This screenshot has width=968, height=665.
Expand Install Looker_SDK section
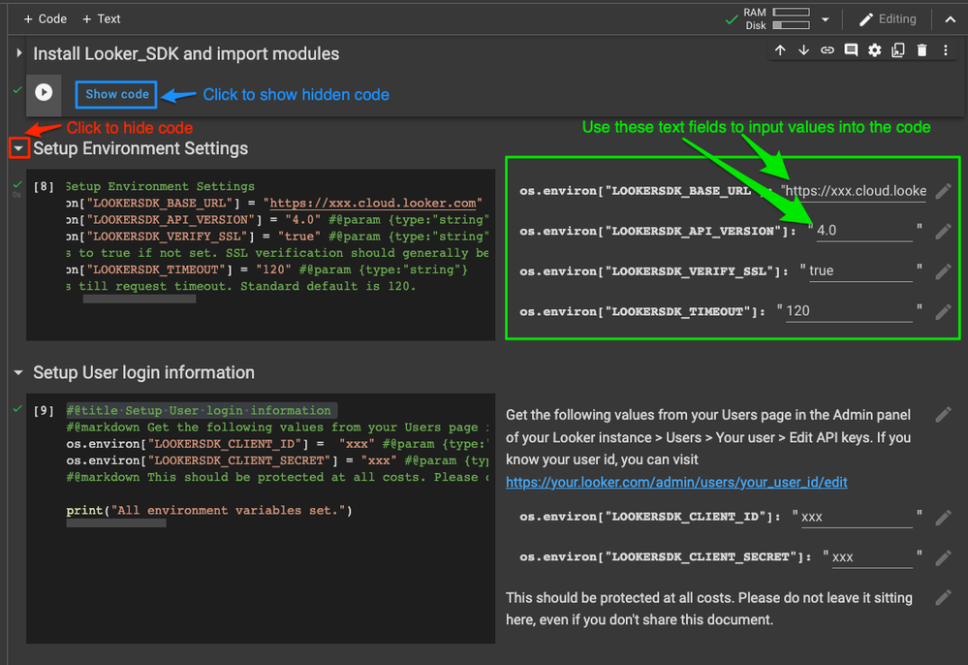(19, 53)
